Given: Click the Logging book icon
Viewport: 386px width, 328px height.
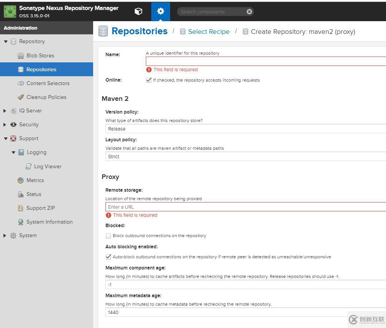Looking at the screenshot, I should 21,152.
